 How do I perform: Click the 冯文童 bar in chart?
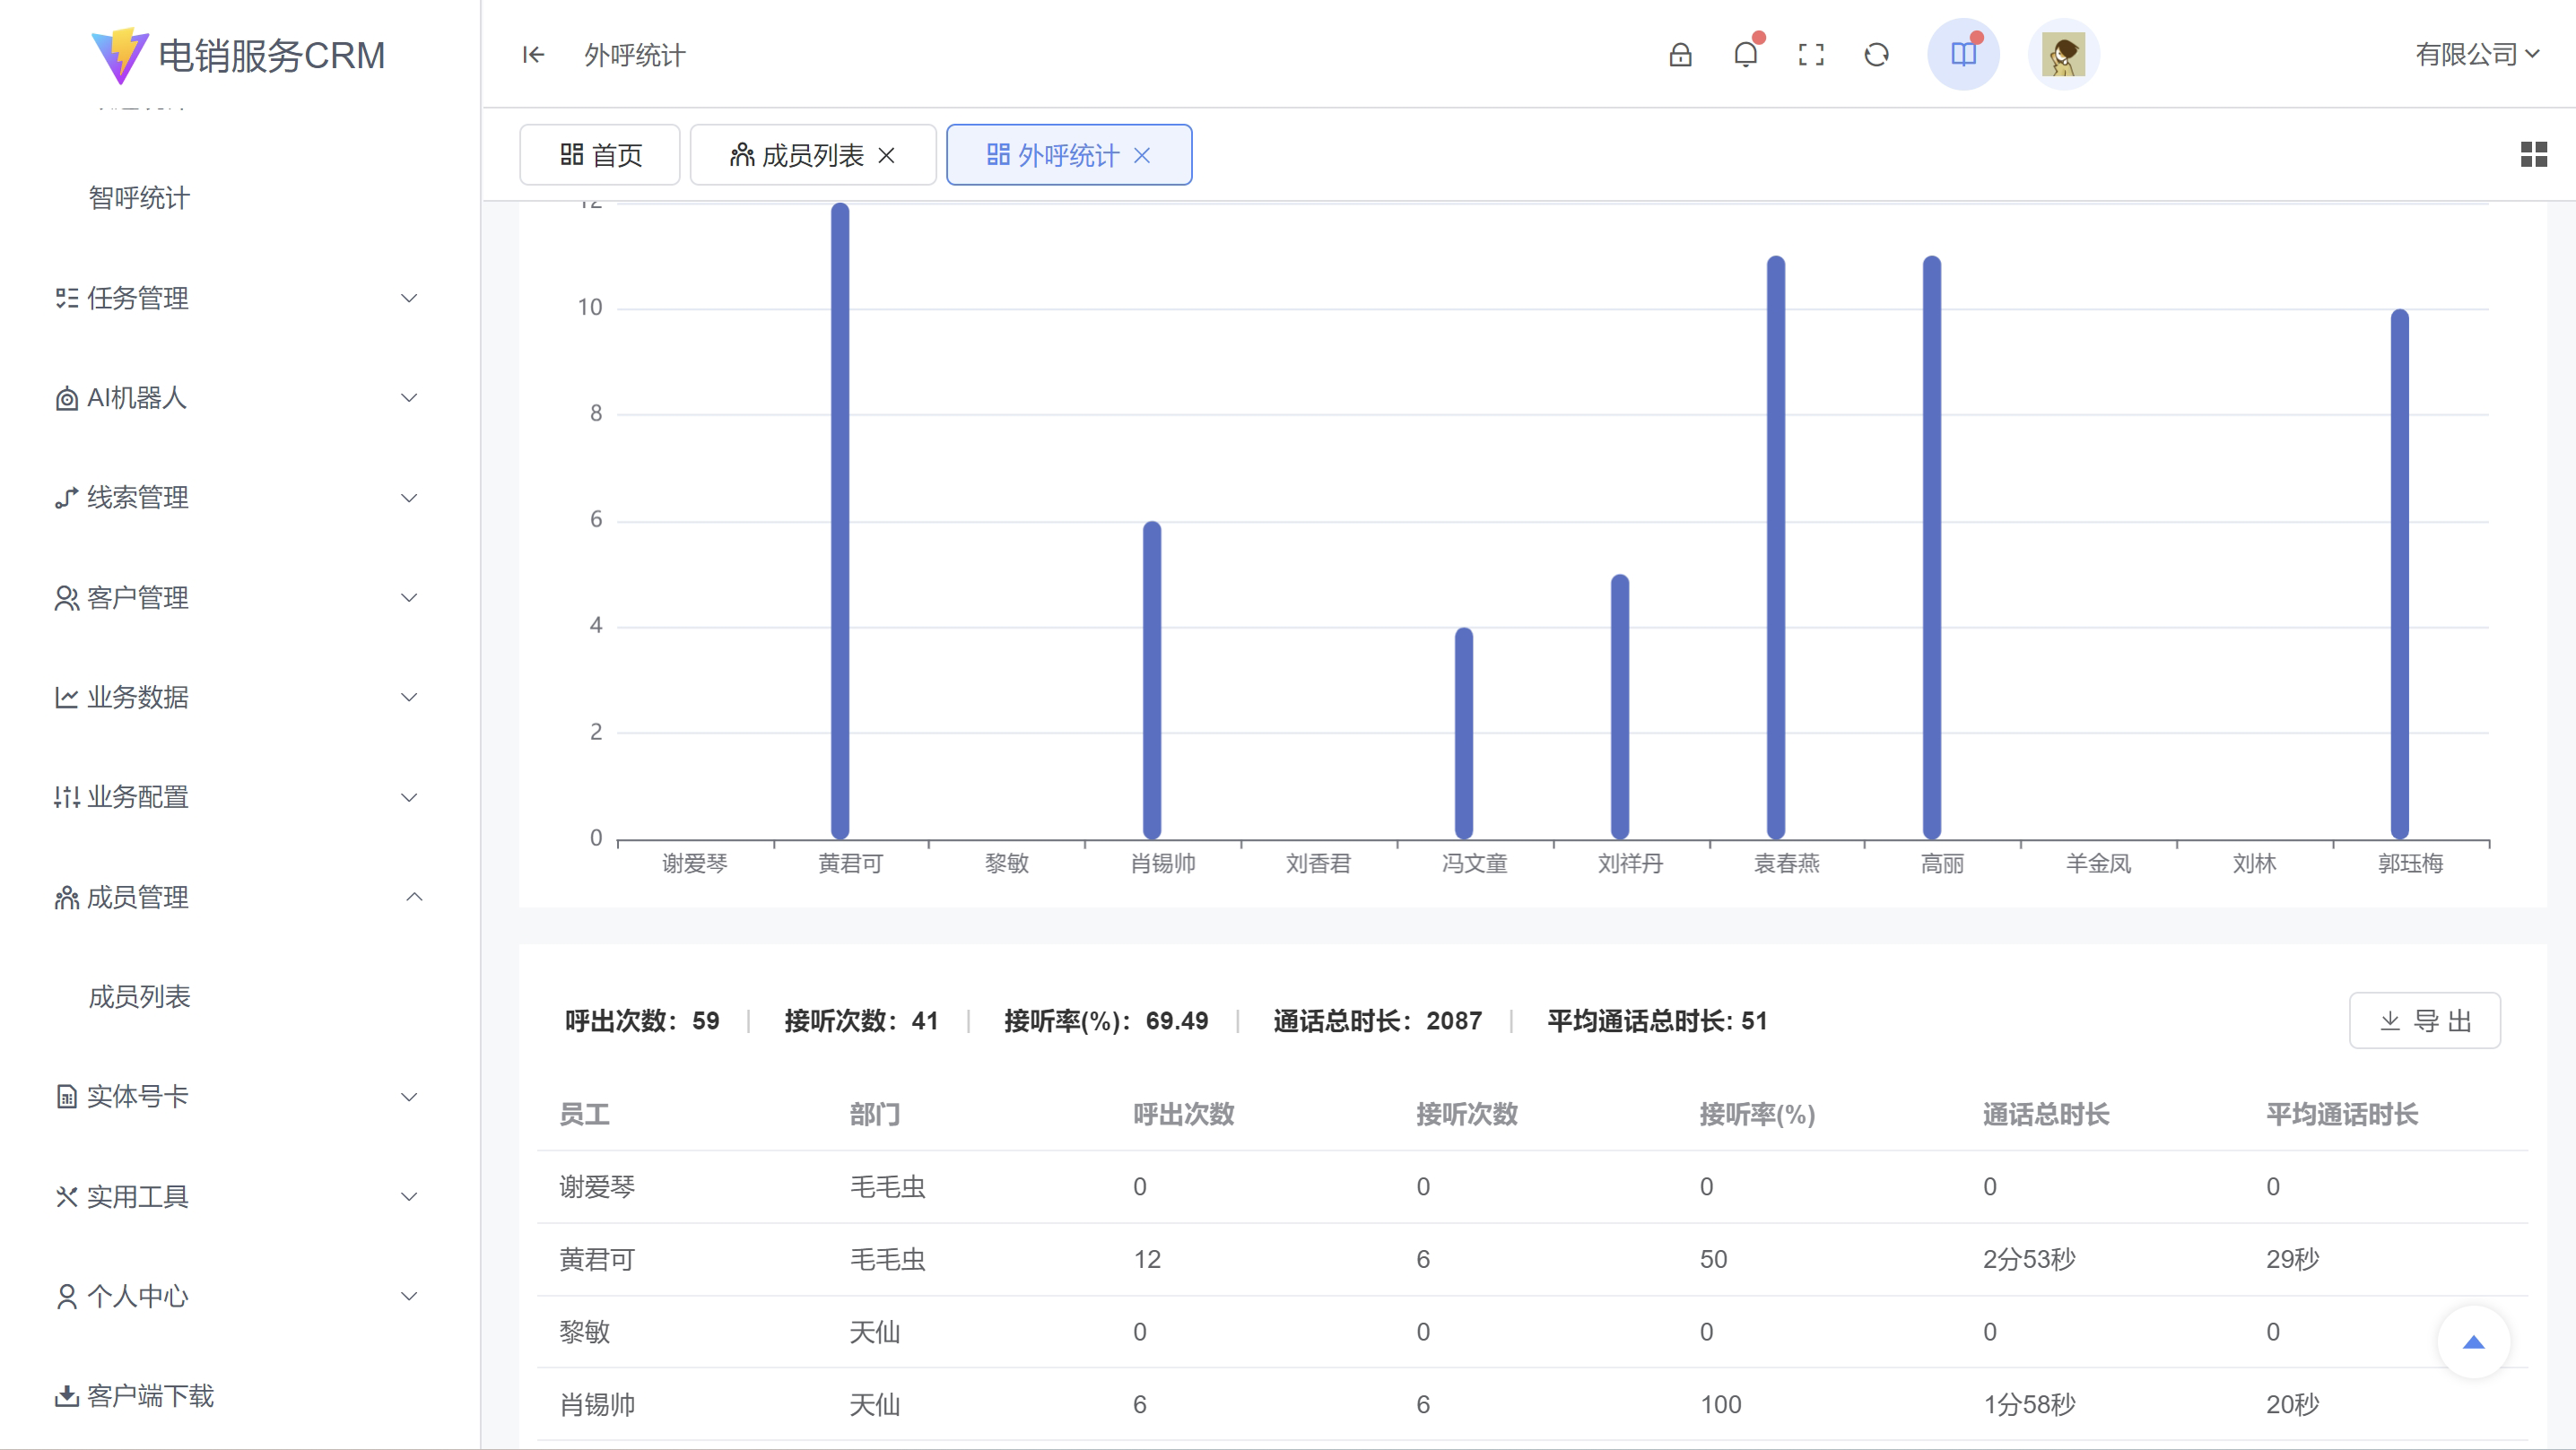pyautogui.click(x=1464, y=733)
